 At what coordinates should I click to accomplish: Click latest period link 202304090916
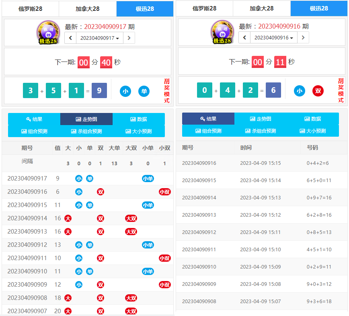279,26
